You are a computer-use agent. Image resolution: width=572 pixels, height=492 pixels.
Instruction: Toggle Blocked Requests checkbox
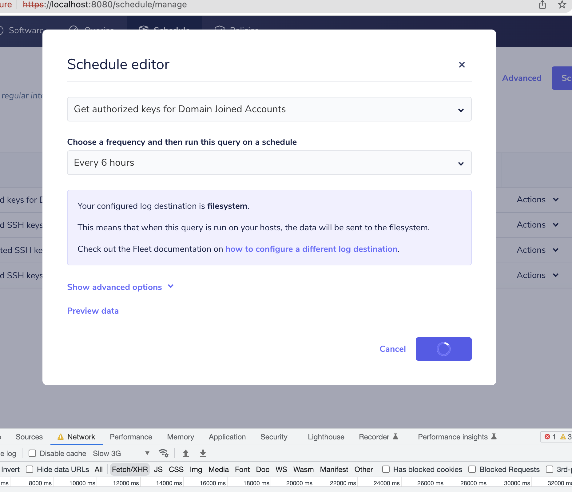(472, 469)
